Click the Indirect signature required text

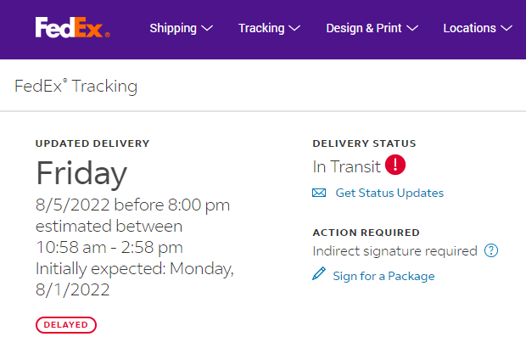click(394, 251)
